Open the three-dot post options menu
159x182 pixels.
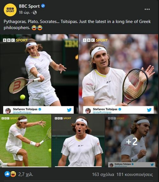pos(147,9)
